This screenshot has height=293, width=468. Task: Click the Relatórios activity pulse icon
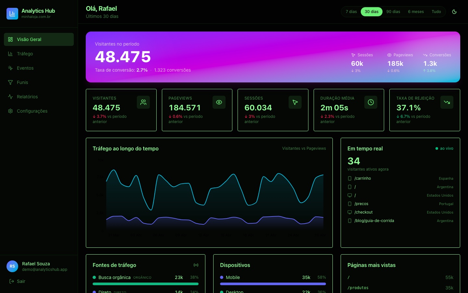[x=10, y=97]
